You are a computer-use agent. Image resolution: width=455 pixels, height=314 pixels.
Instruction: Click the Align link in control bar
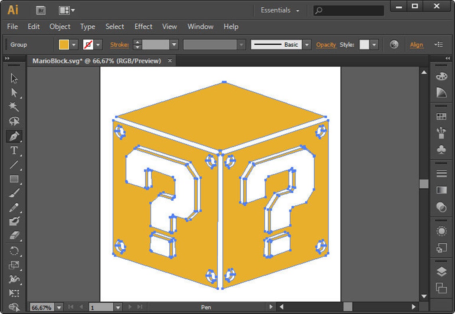(x=416, y=45)
